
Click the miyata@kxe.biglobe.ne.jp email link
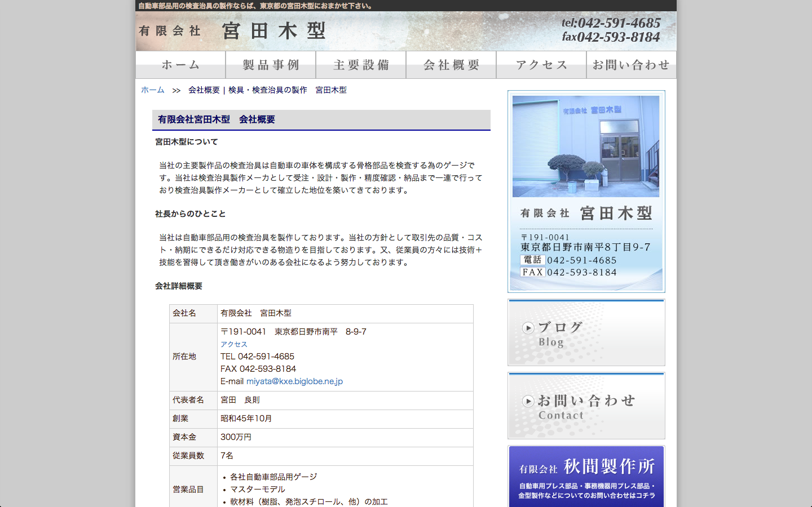pos(294,381)
